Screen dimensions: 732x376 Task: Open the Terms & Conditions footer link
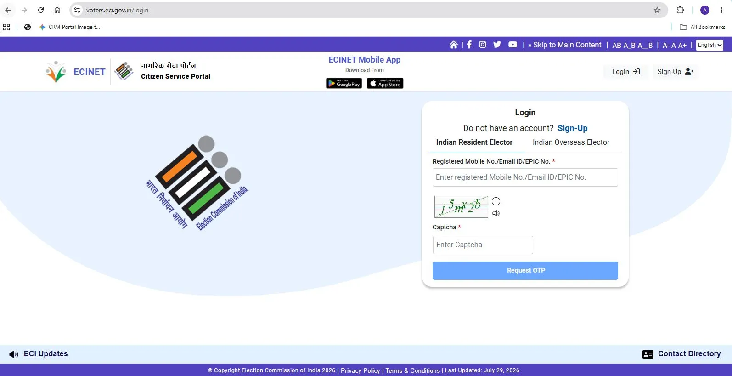(413, 370)
